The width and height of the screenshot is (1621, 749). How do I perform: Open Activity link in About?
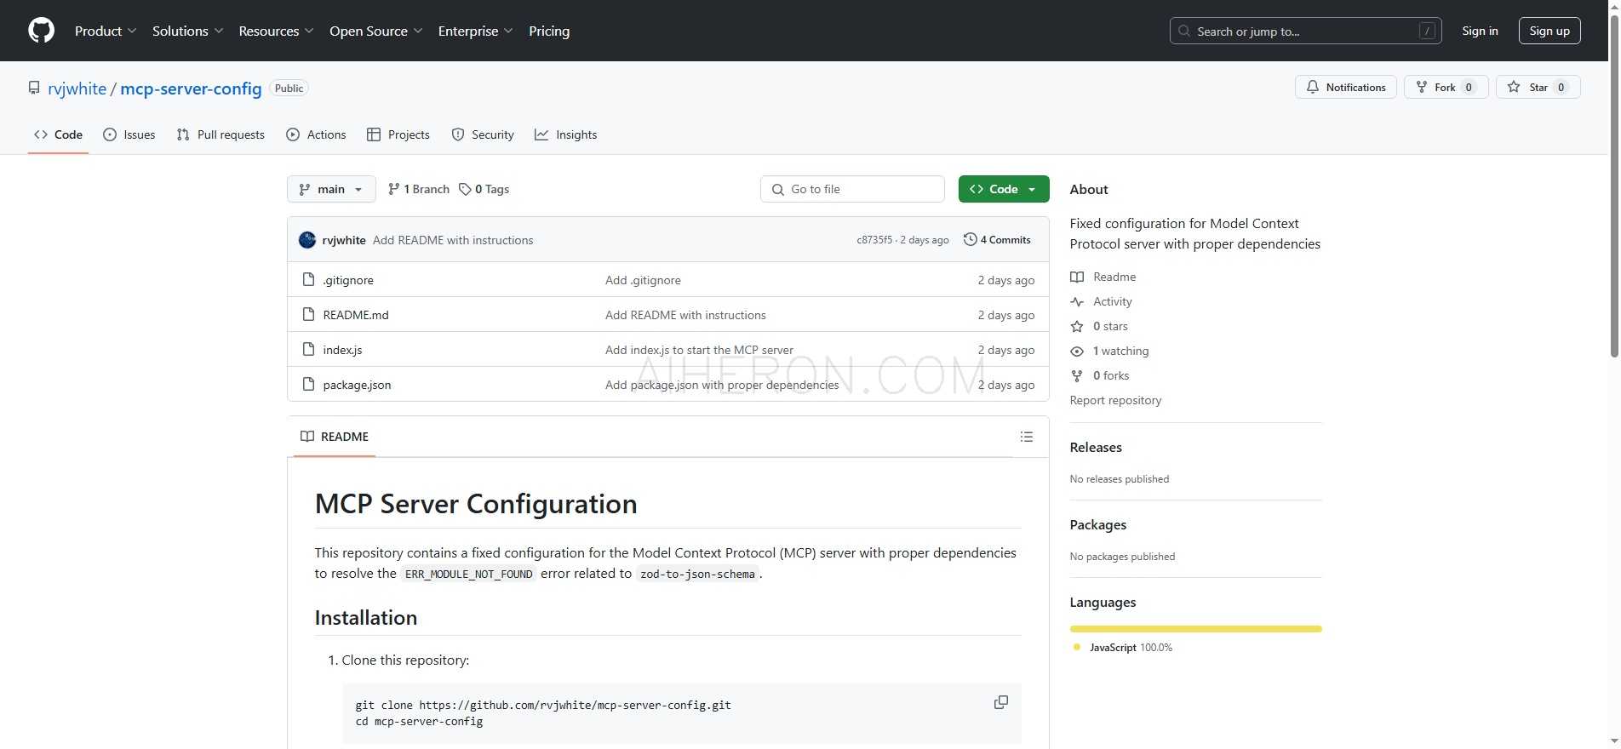(1102, 301)
